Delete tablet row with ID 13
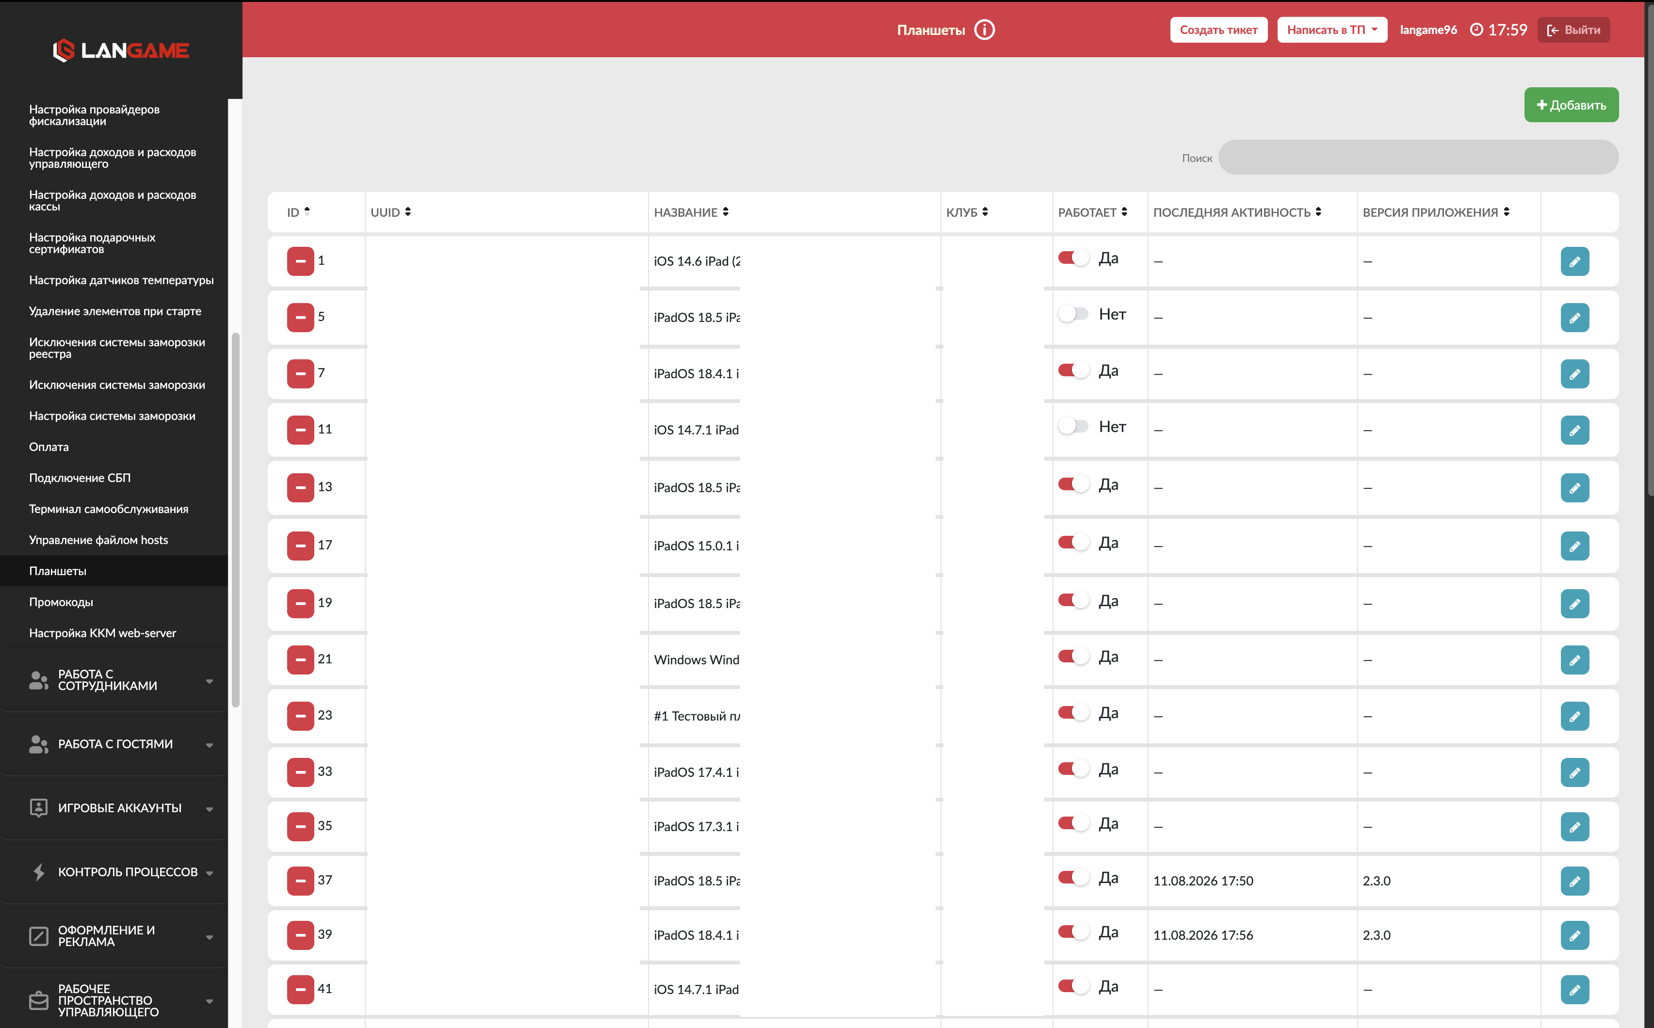This screenshot has width=1654, height=1028. point(300,487)
